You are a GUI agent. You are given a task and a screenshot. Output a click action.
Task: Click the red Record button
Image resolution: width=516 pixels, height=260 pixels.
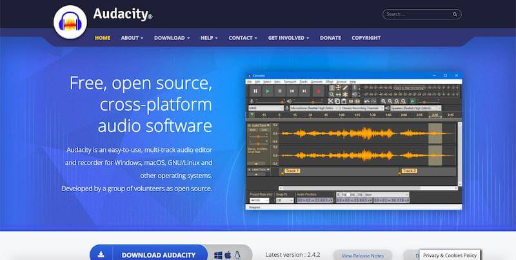[318, 91]
